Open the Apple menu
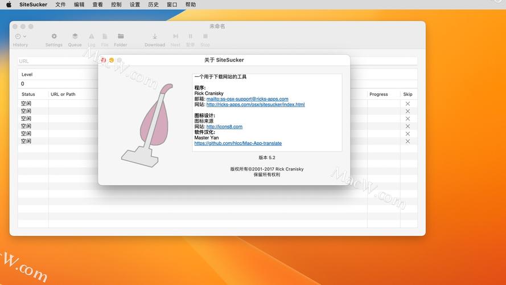Screen dimensions: 506x285 (x=9, y=5)
